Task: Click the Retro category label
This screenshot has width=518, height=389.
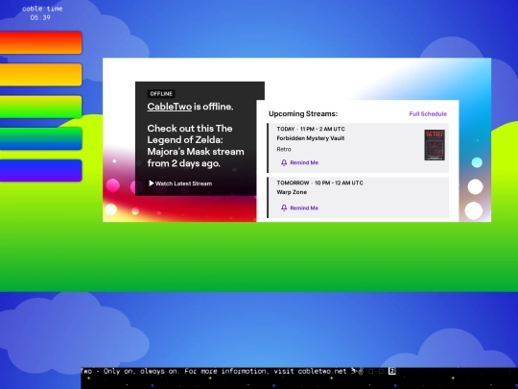Action: (284, 149)
